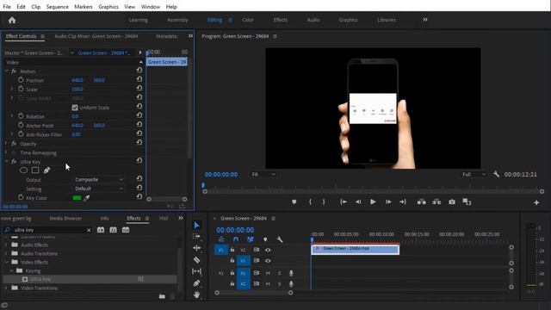Click Key Color green swatch

tap(77, 198)
